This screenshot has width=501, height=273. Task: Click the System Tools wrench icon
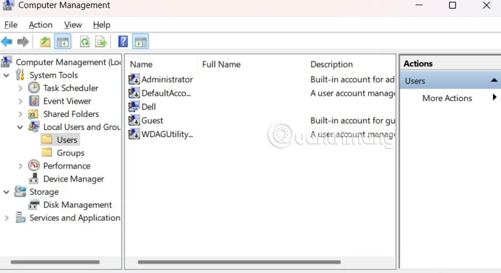tap(20, 75)
